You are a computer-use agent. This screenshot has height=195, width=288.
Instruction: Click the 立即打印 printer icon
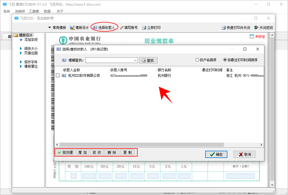click(144, 28)
